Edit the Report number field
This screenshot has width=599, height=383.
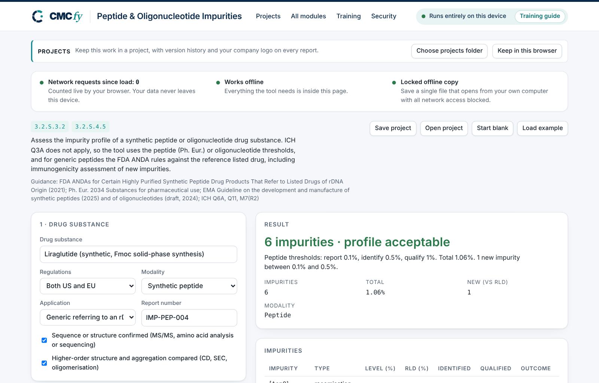189,318
